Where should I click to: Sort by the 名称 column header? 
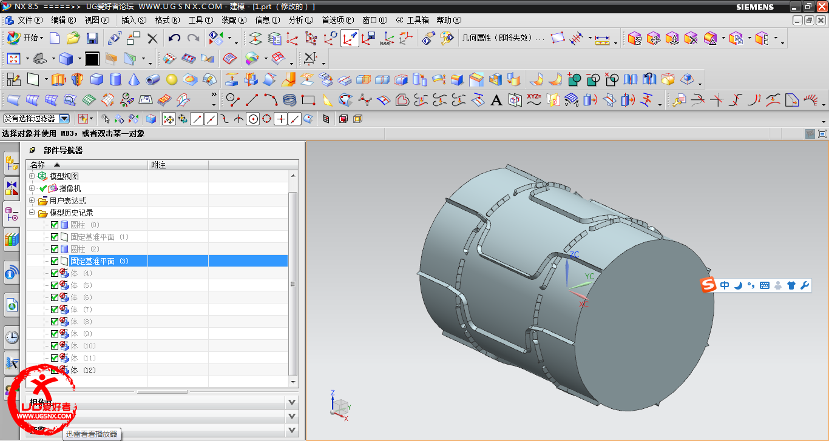87,165
